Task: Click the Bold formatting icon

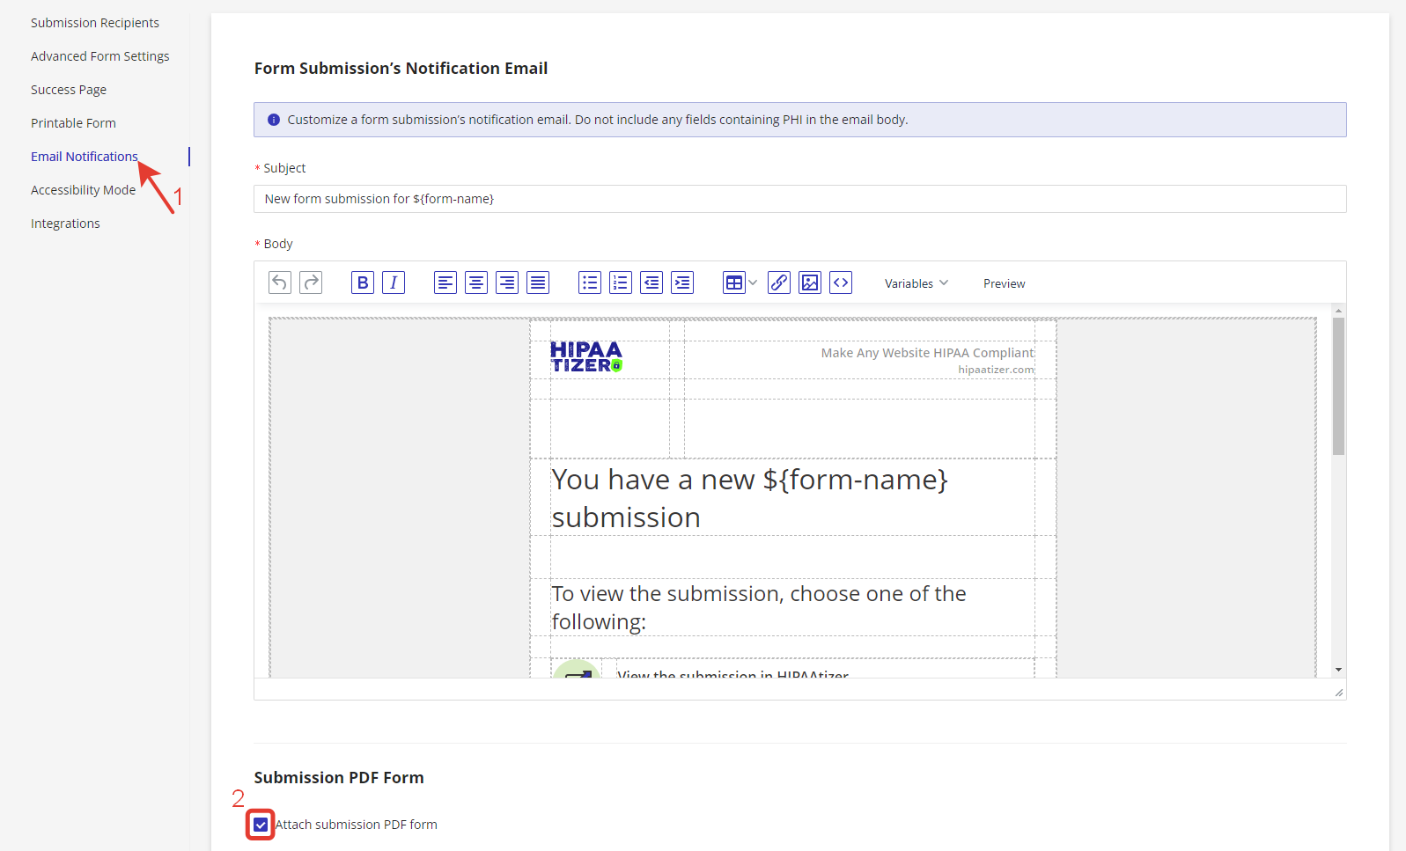Action: [x=362, y=282]
